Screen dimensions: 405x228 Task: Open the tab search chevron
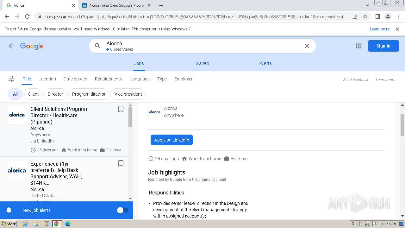click(x=367, y=5)
